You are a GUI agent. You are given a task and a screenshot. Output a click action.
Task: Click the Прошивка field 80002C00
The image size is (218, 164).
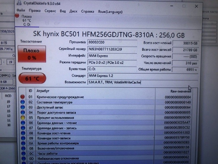pos(112,42)
